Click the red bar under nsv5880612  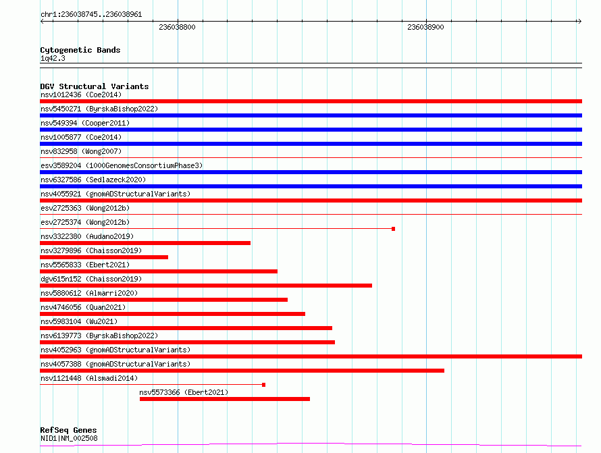163,300
